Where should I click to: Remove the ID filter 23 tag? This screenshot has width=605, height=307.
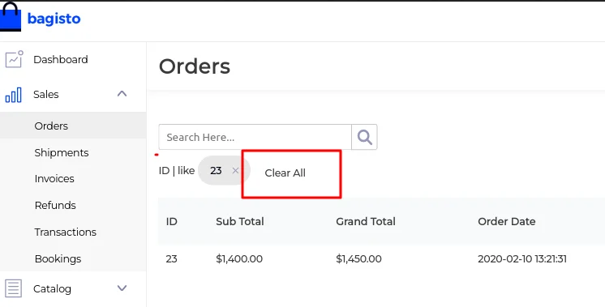(x=235, y=171)
